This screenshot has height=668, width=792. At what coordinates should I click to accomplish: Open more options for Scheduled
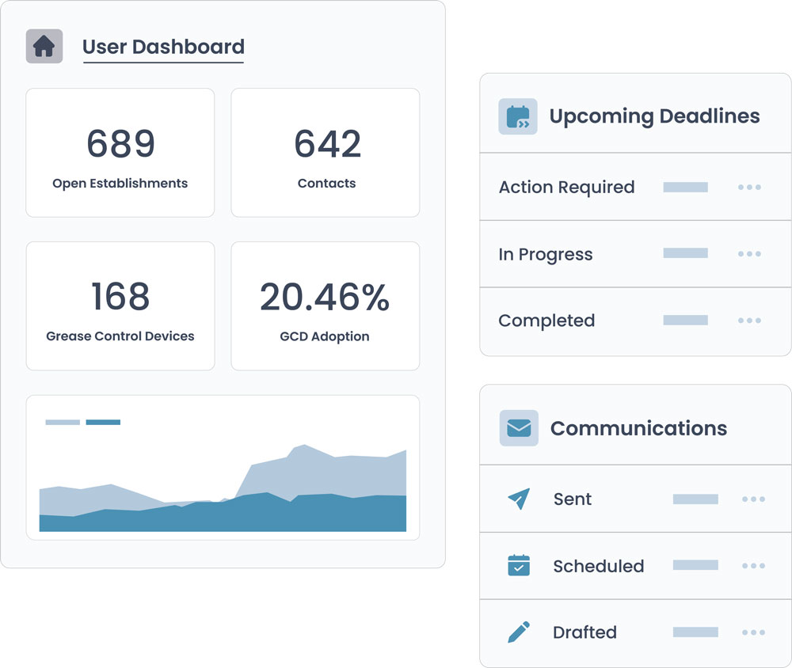[753, 565]
